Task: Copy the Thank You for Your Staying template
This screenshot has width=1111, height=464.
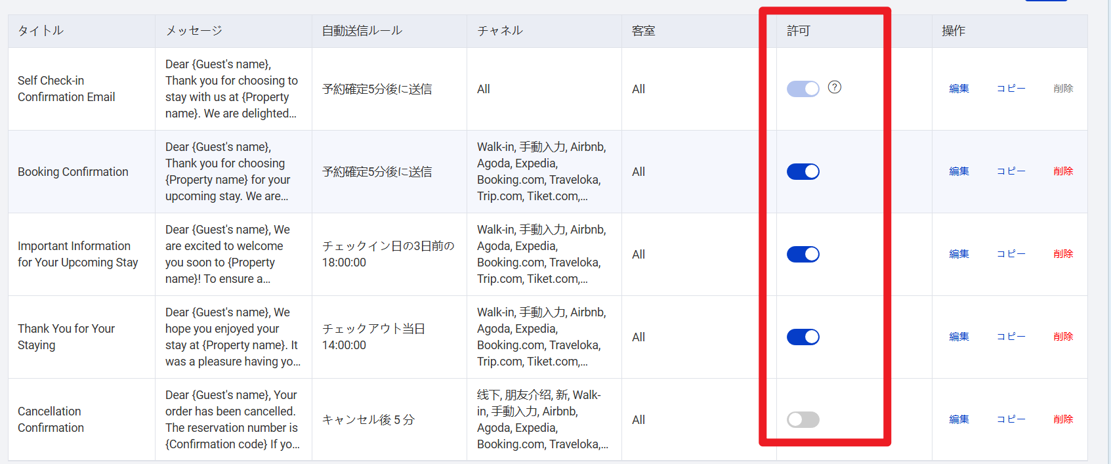Action: pos(1011,337)
